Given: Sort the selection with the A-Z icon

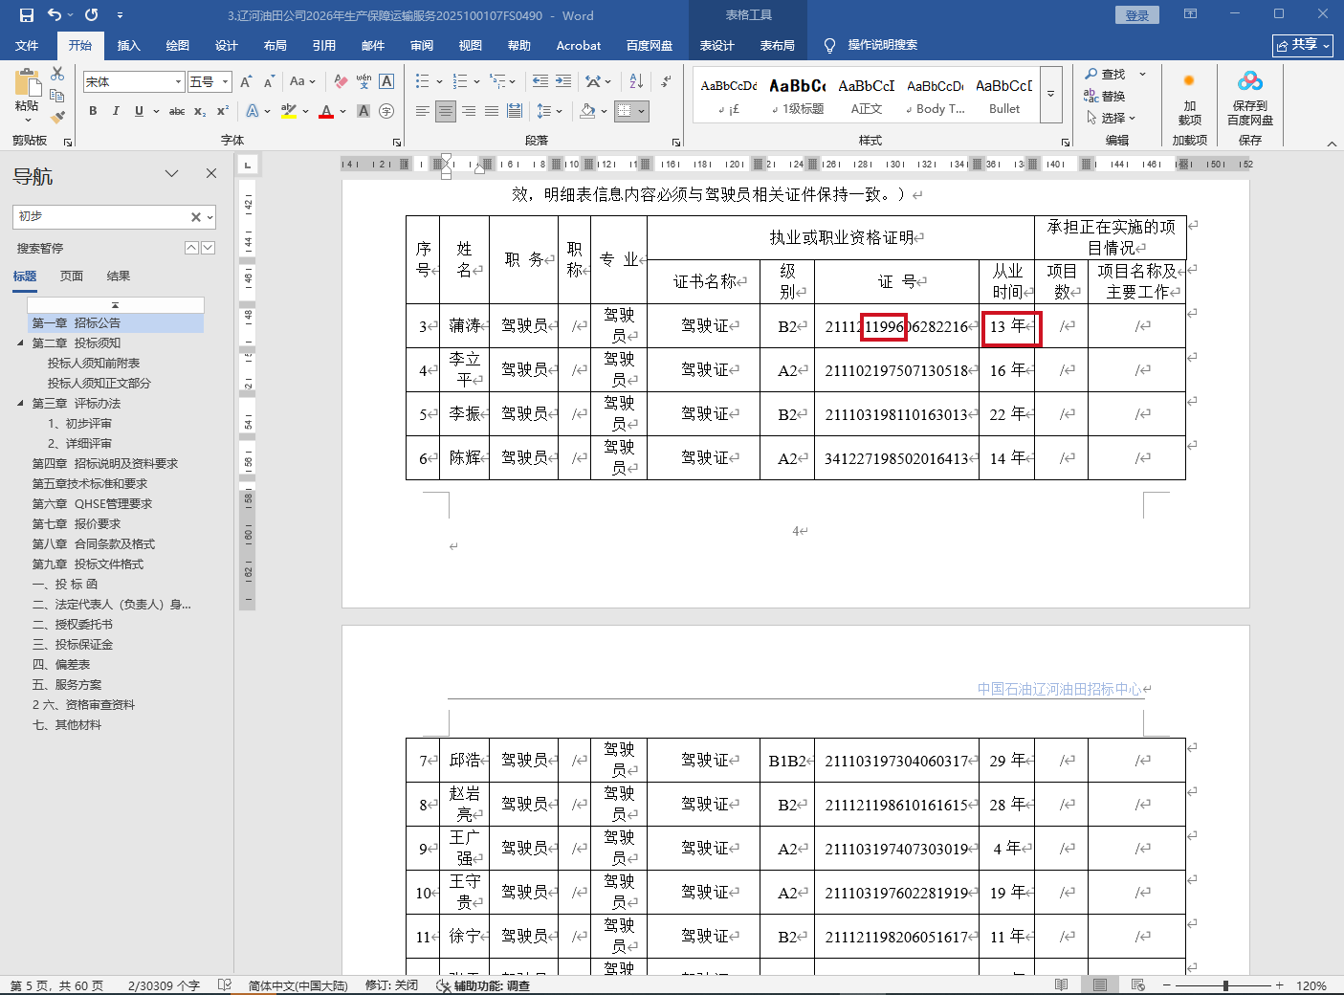Looking at the screenshot, I should pos(634,82).
